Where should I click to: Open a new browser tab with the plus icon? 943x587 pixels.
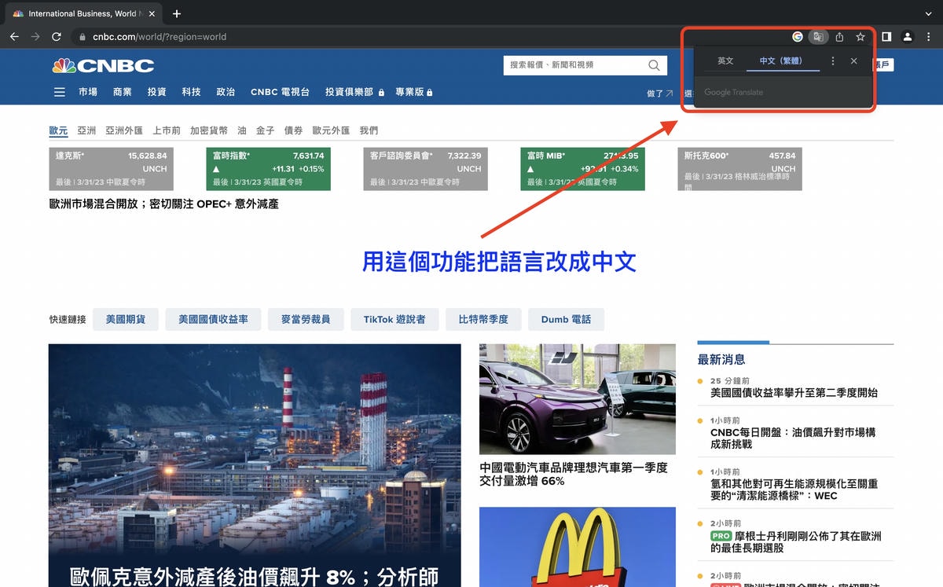(177, 13)
